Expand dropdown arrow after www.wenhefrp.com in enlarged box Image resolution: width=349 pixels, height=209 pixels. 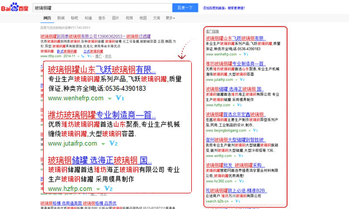(x=110, y=99)
